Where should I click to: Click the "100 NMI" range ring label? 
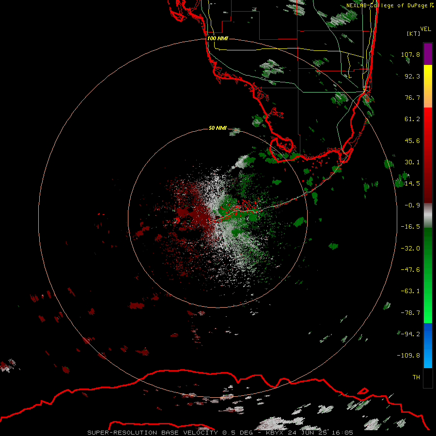pyautogui.click(x=218, y=38)
